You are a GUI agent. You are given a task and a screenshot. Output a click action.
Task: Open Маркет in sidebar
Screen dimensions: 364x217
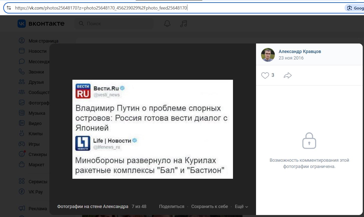click(37, 164)
